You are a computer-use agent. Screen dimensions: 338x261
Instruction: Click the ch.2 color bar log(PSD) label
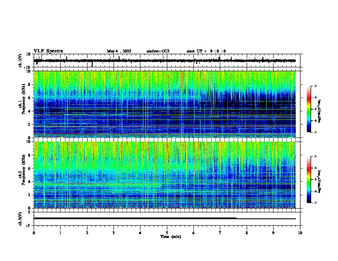[x=319, y=181]
